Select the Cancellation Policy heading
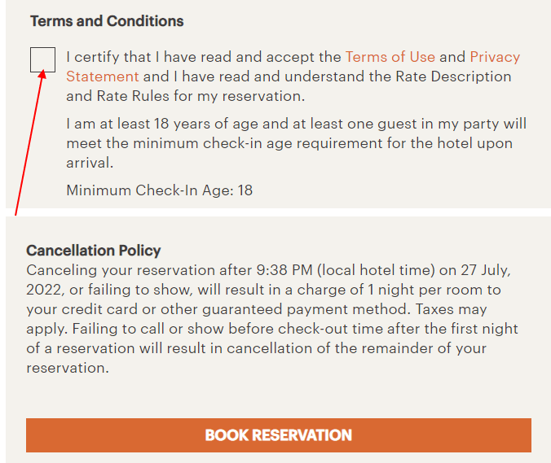Image resolution: width=551 pixels, height=463 pixels. [x=94, y=251]
